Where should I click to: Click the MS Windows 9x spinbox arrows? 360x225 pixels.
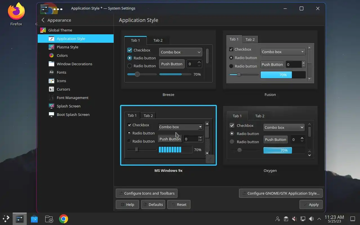point(200,139)
